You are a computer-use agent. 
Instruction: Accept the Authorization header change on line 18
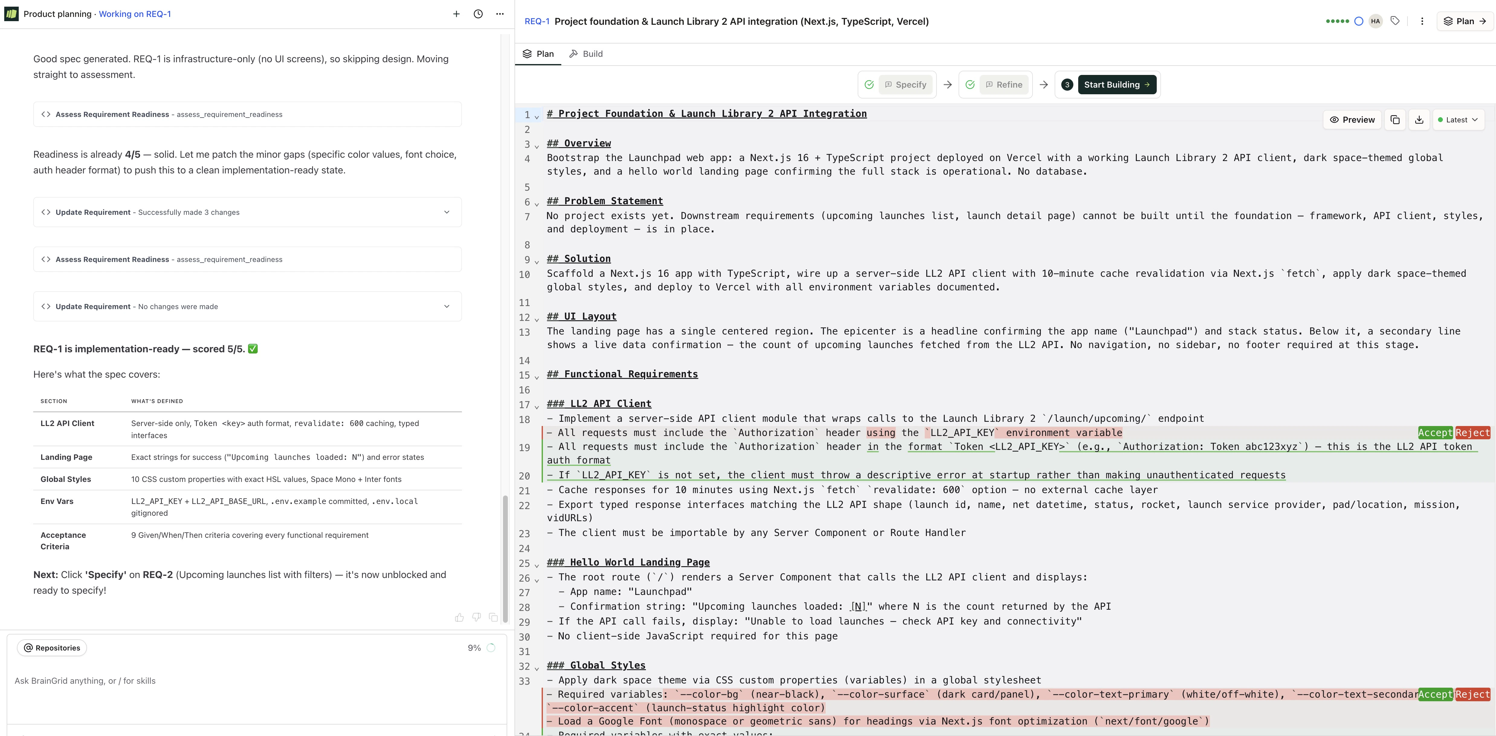(x=1436, y=433)
